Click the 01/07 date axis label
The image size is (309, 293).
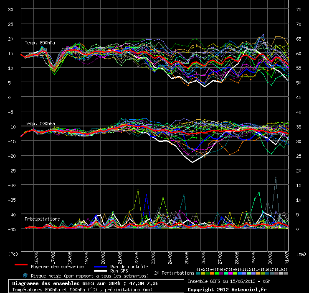[x=287, y=256]
